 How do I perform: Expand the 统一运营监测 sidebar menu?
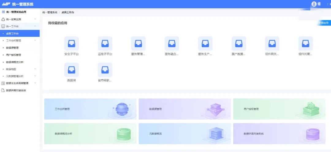20,19
